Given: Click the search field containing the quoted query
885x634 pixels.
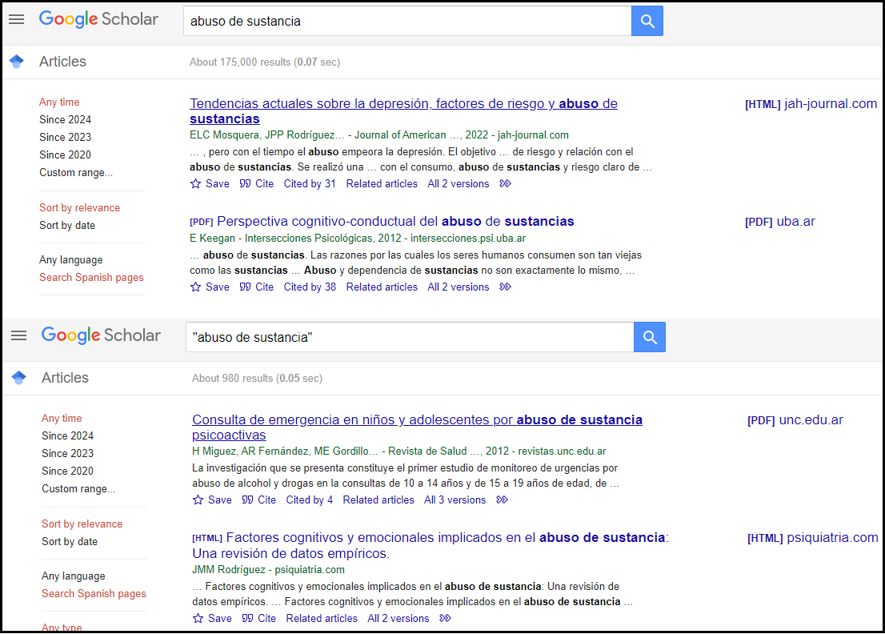Looking at the screenshot, I should pyautogui.click(x=408, y=338).
